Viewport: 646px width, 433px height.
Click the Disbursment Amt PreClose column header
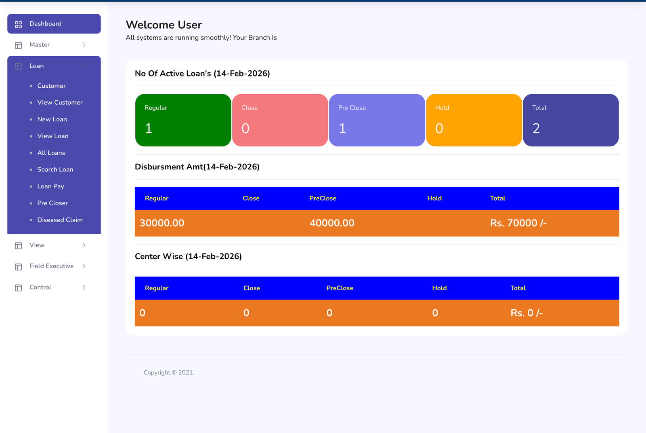323,199
